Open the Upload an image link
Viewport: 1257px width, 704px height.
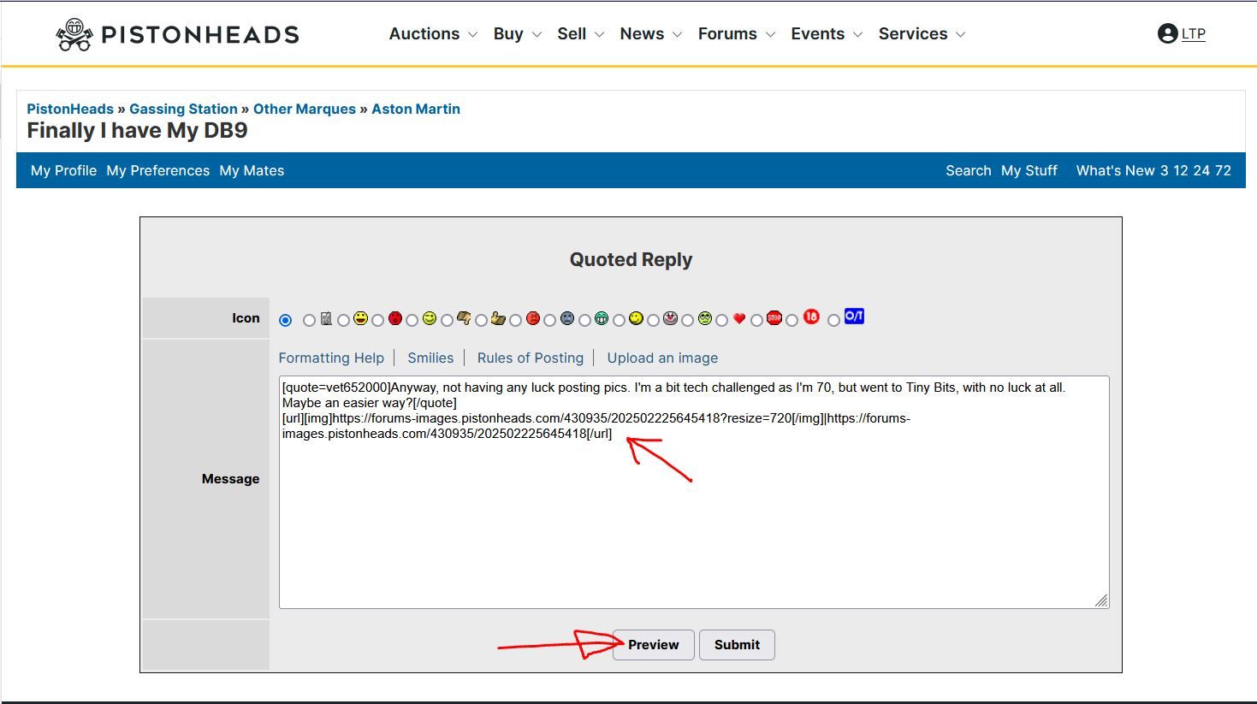point(662,358)
